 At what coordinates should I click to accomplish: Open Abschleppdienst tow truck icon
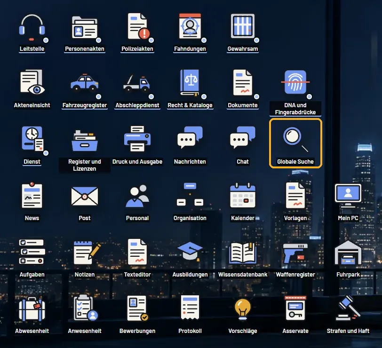[x=137, y=83]
